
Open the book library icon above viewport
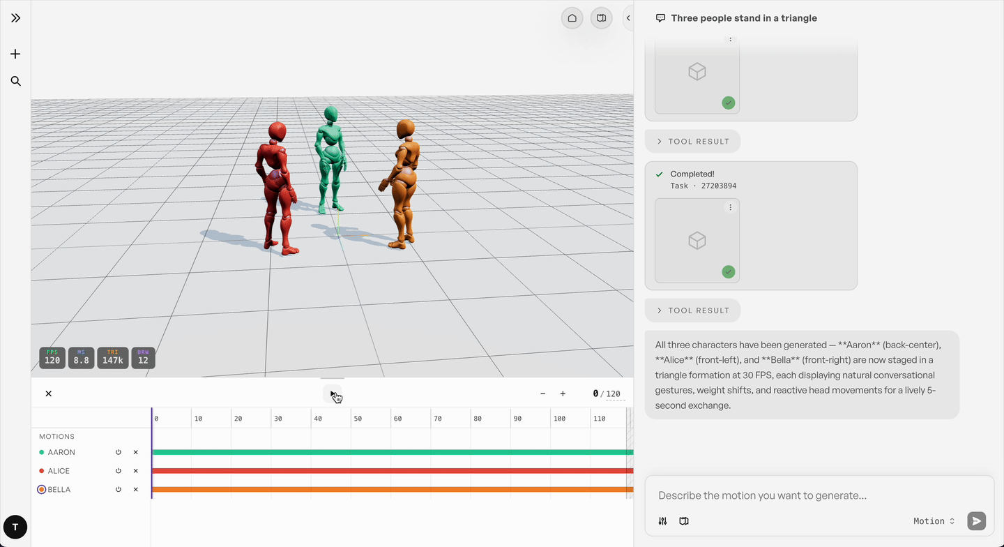(601, 18)
